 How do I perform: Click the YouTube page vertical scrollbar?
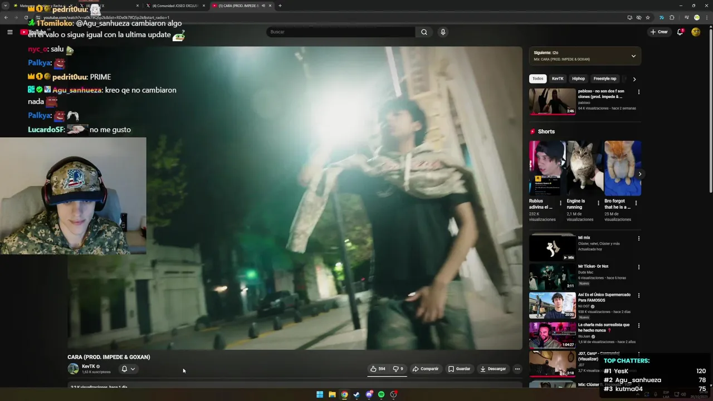coord(711,111)
